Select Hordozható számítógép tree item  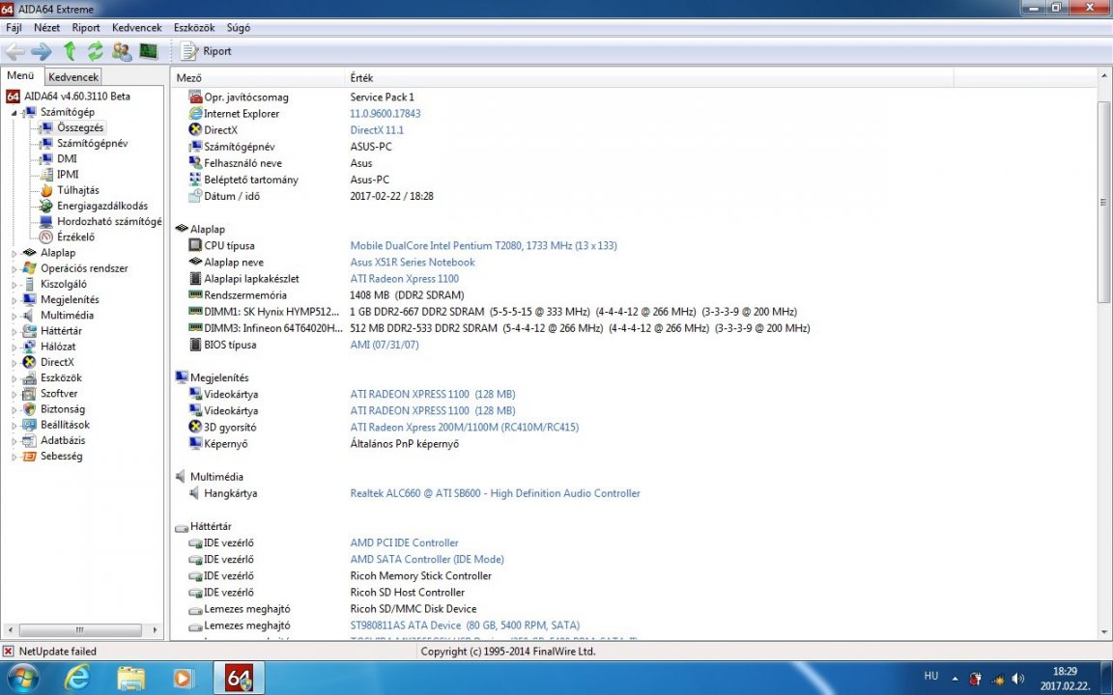click(109, 221)
